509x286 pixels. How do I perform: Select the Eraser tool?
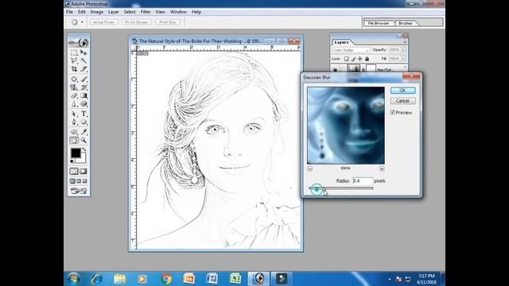(x=74, y=95)
